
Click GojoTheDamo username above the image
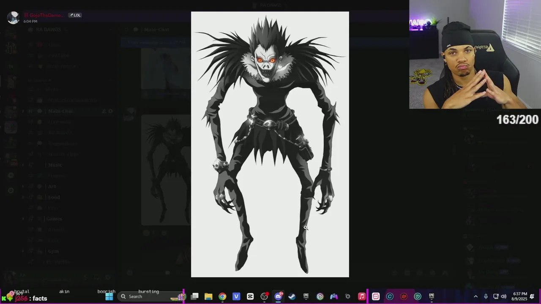click(x=44, y=15)
